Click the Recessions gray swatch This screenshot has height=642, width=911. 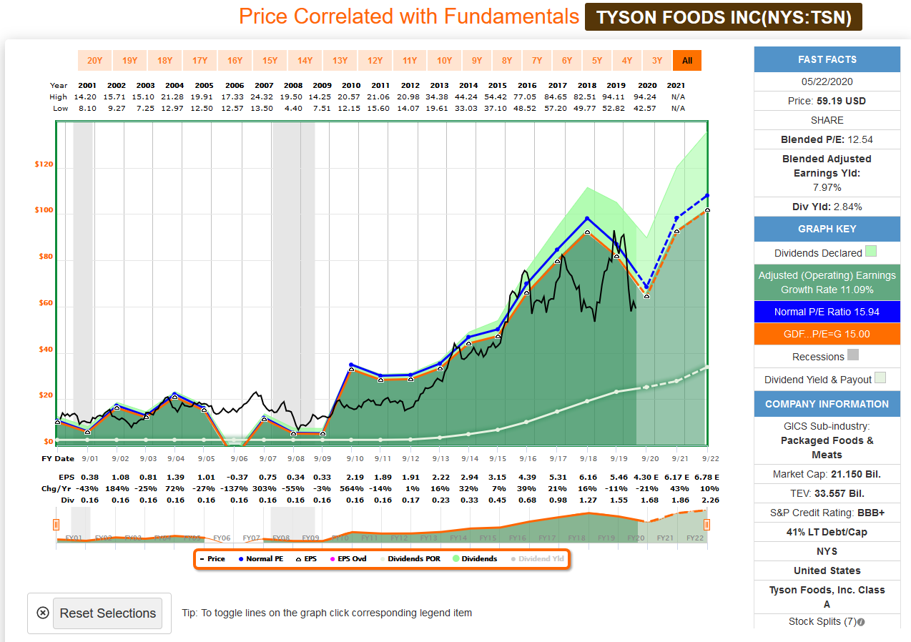[852, 355]
